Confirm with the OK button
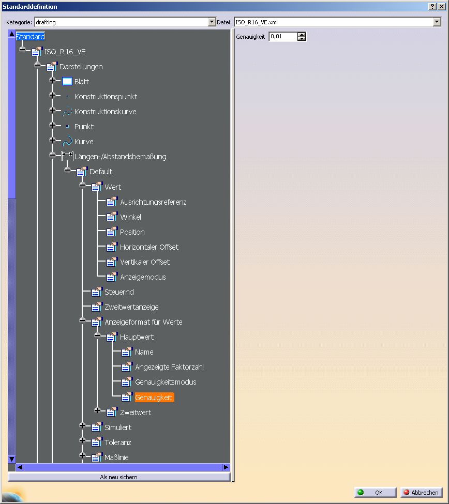 tap(375, 493)
